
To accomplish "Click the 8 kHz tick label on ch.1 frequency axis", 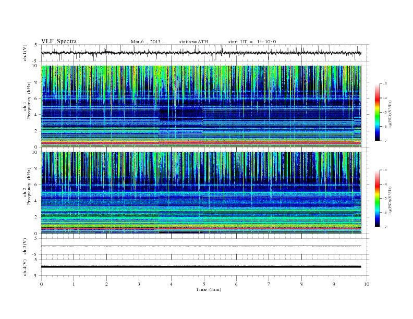I will click(x=37, y=82).
